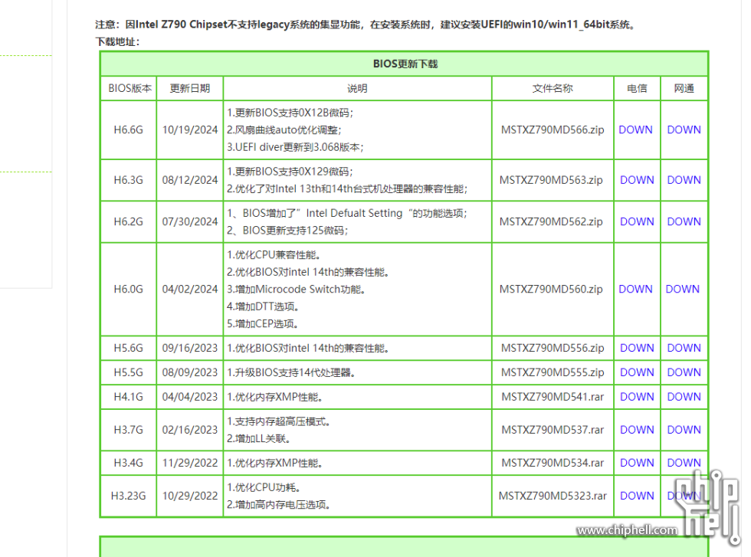Click the update date 08/09/2023

190,373
